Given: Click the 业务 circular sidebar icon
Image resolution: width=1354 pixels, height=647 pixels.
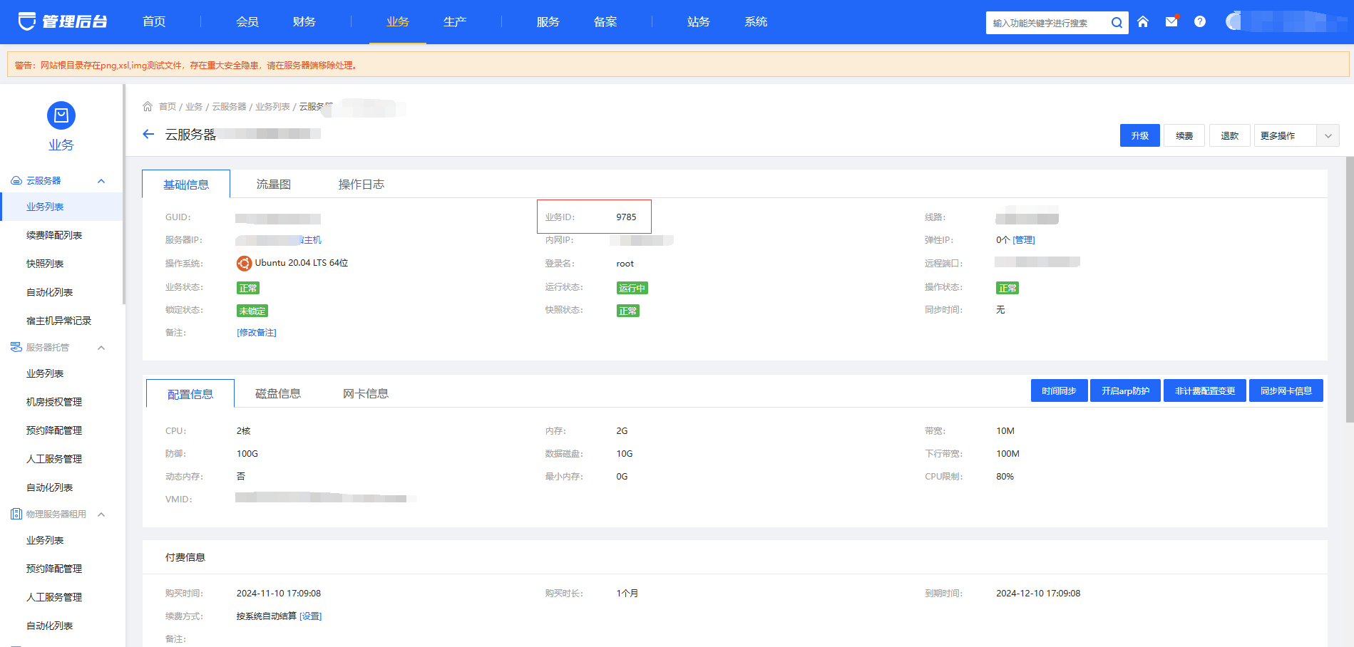Looking at the screenshot, I should pyautogui.click(x=61, y=115).
